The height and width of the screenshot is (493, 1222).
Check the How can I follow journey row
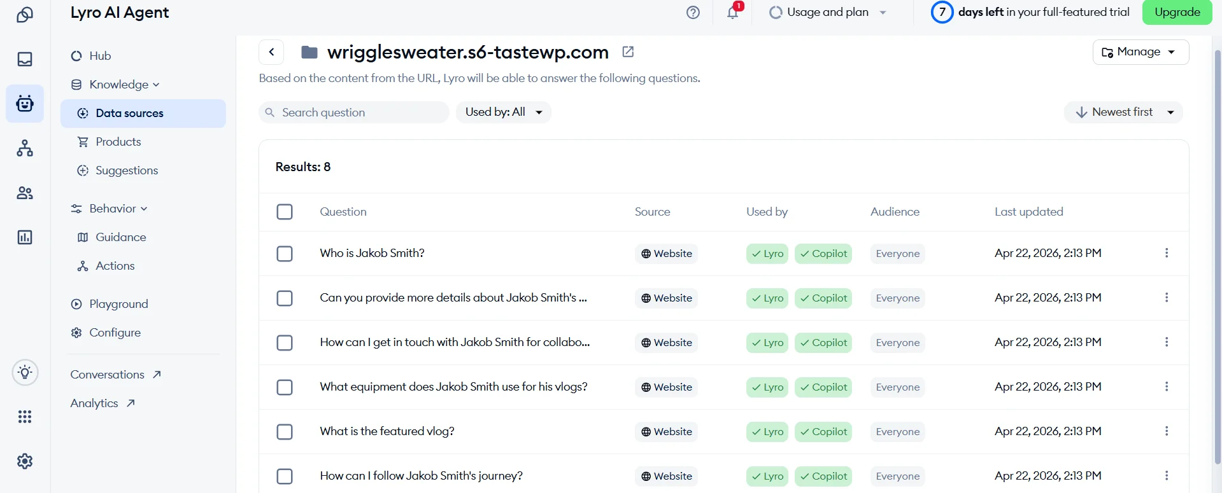click(285, 476)
